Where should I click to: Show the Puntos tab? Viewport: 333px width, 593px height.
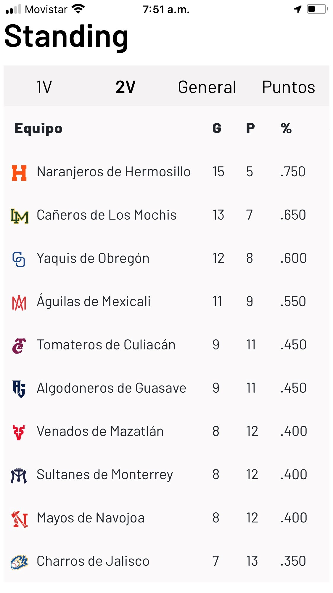coord(288,87)
